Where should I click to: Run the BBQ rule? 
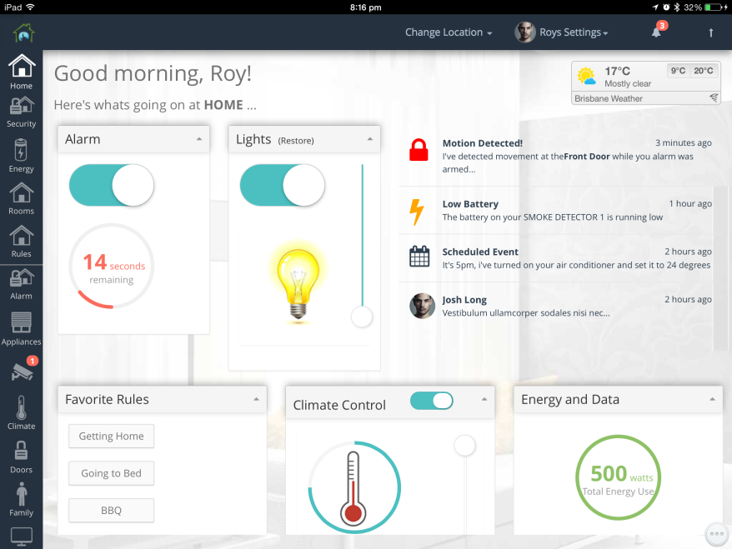pyautogui.click(x=111, y=511)
